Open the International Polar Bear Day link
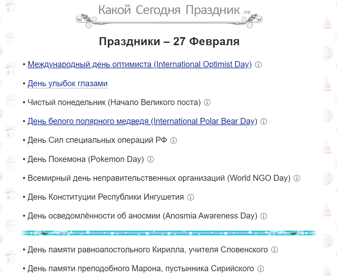Screen dimensions: 337x276 (142, 121)
